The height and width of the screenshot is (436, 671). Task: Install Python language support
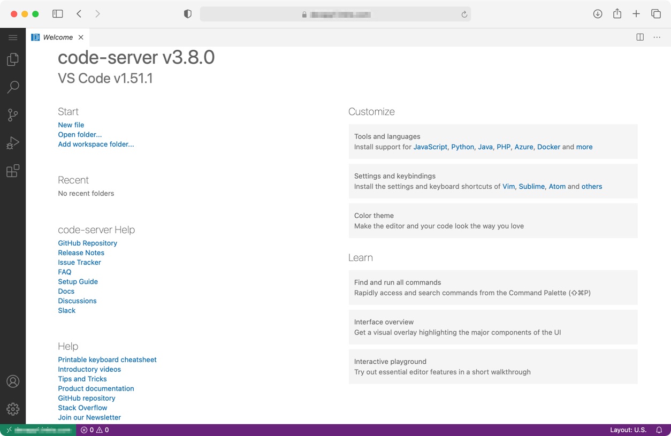(462, 147)
